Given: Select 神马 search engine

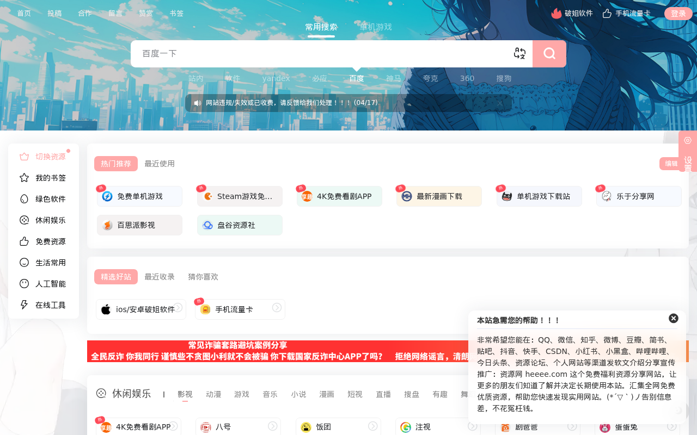Looking at the screenshot, I should (394, 78).
